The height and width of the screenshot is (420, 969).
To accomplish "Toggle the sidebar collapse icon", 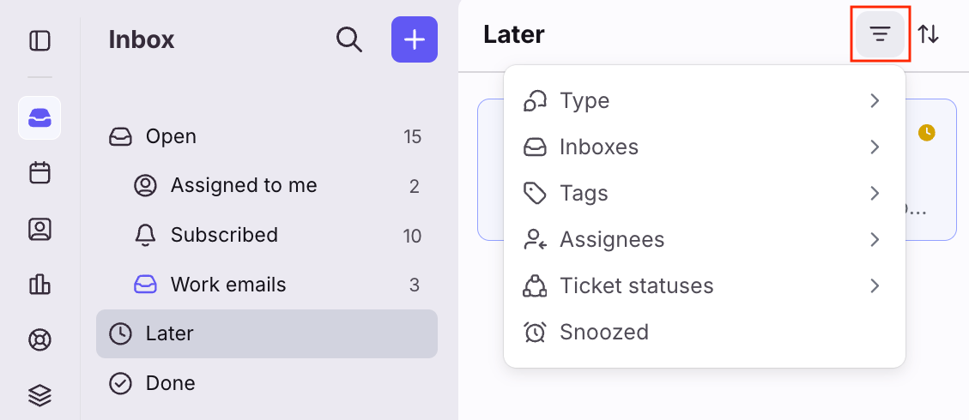I will pyautogui.click(x=39, y=40).
